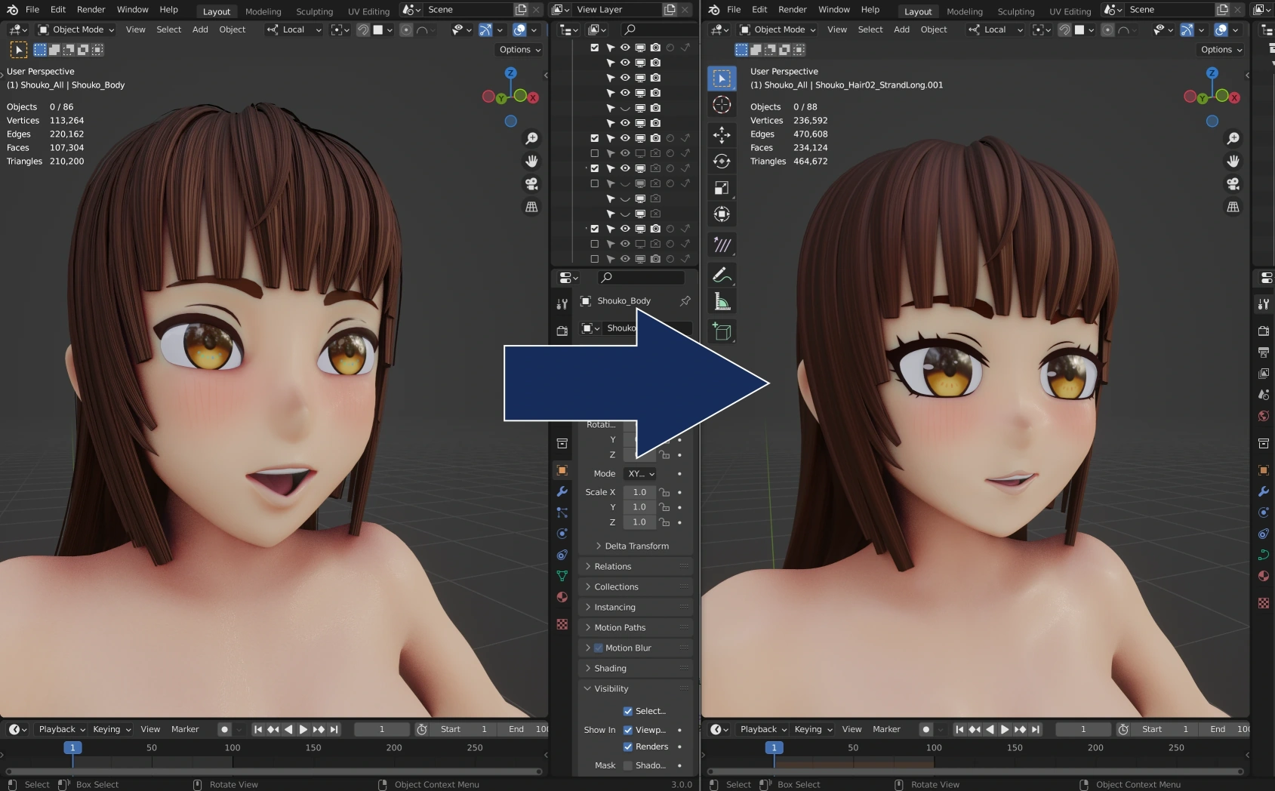Select the Measure tool in right window
1275x791 pixels.
(722, 301)
